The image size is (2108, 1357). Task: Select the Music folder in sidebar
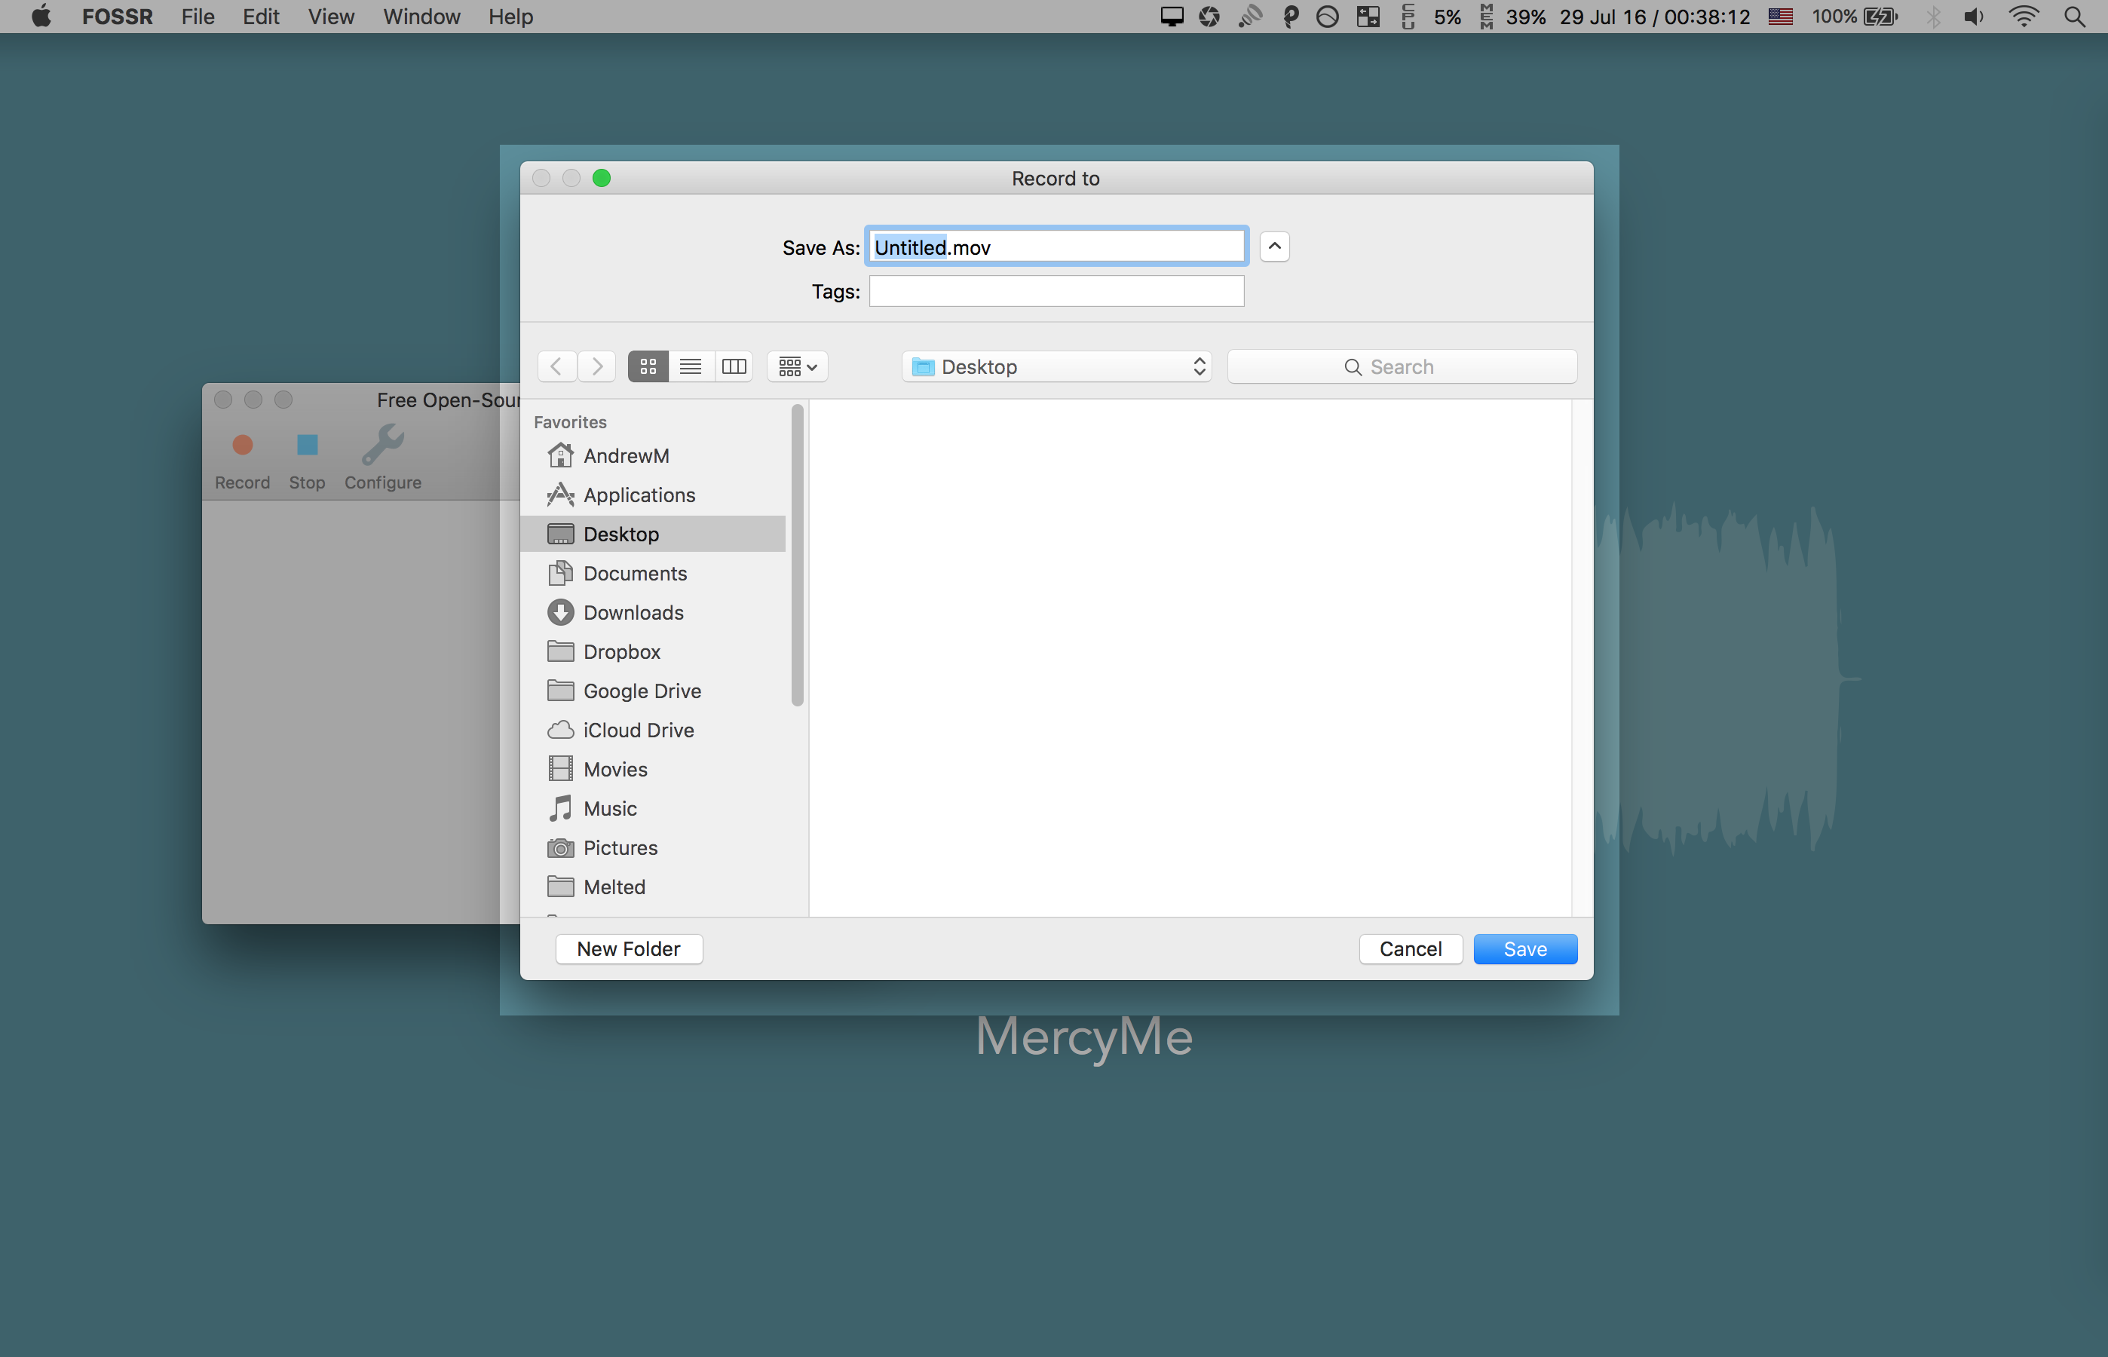point(610,809)
